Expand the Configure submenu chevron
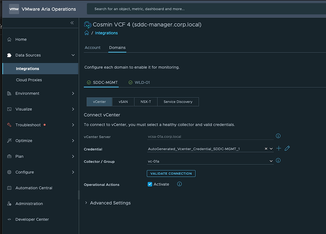The height and width of the screenshot is (234, 326). tap(73, 172)
